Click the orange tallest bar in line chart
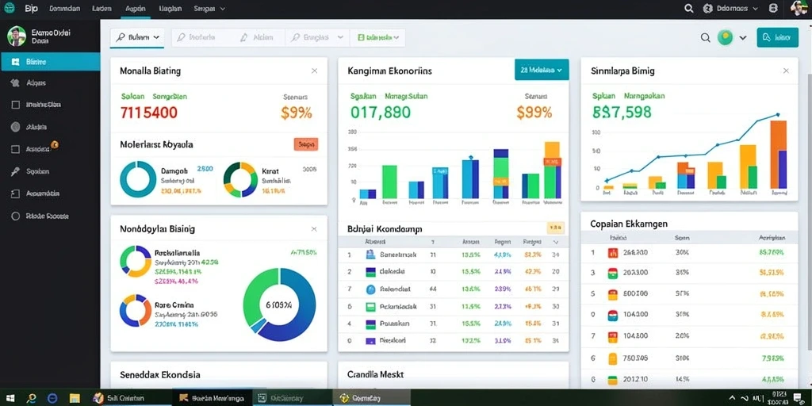 [x=779, y=154]
